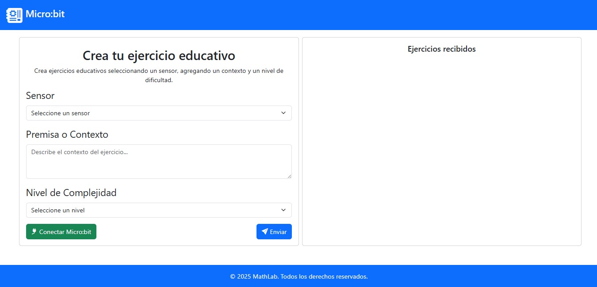Click the Micro:bit chip logo icon
The width and height of the screenshot is (597, 287).
point(14,15)
